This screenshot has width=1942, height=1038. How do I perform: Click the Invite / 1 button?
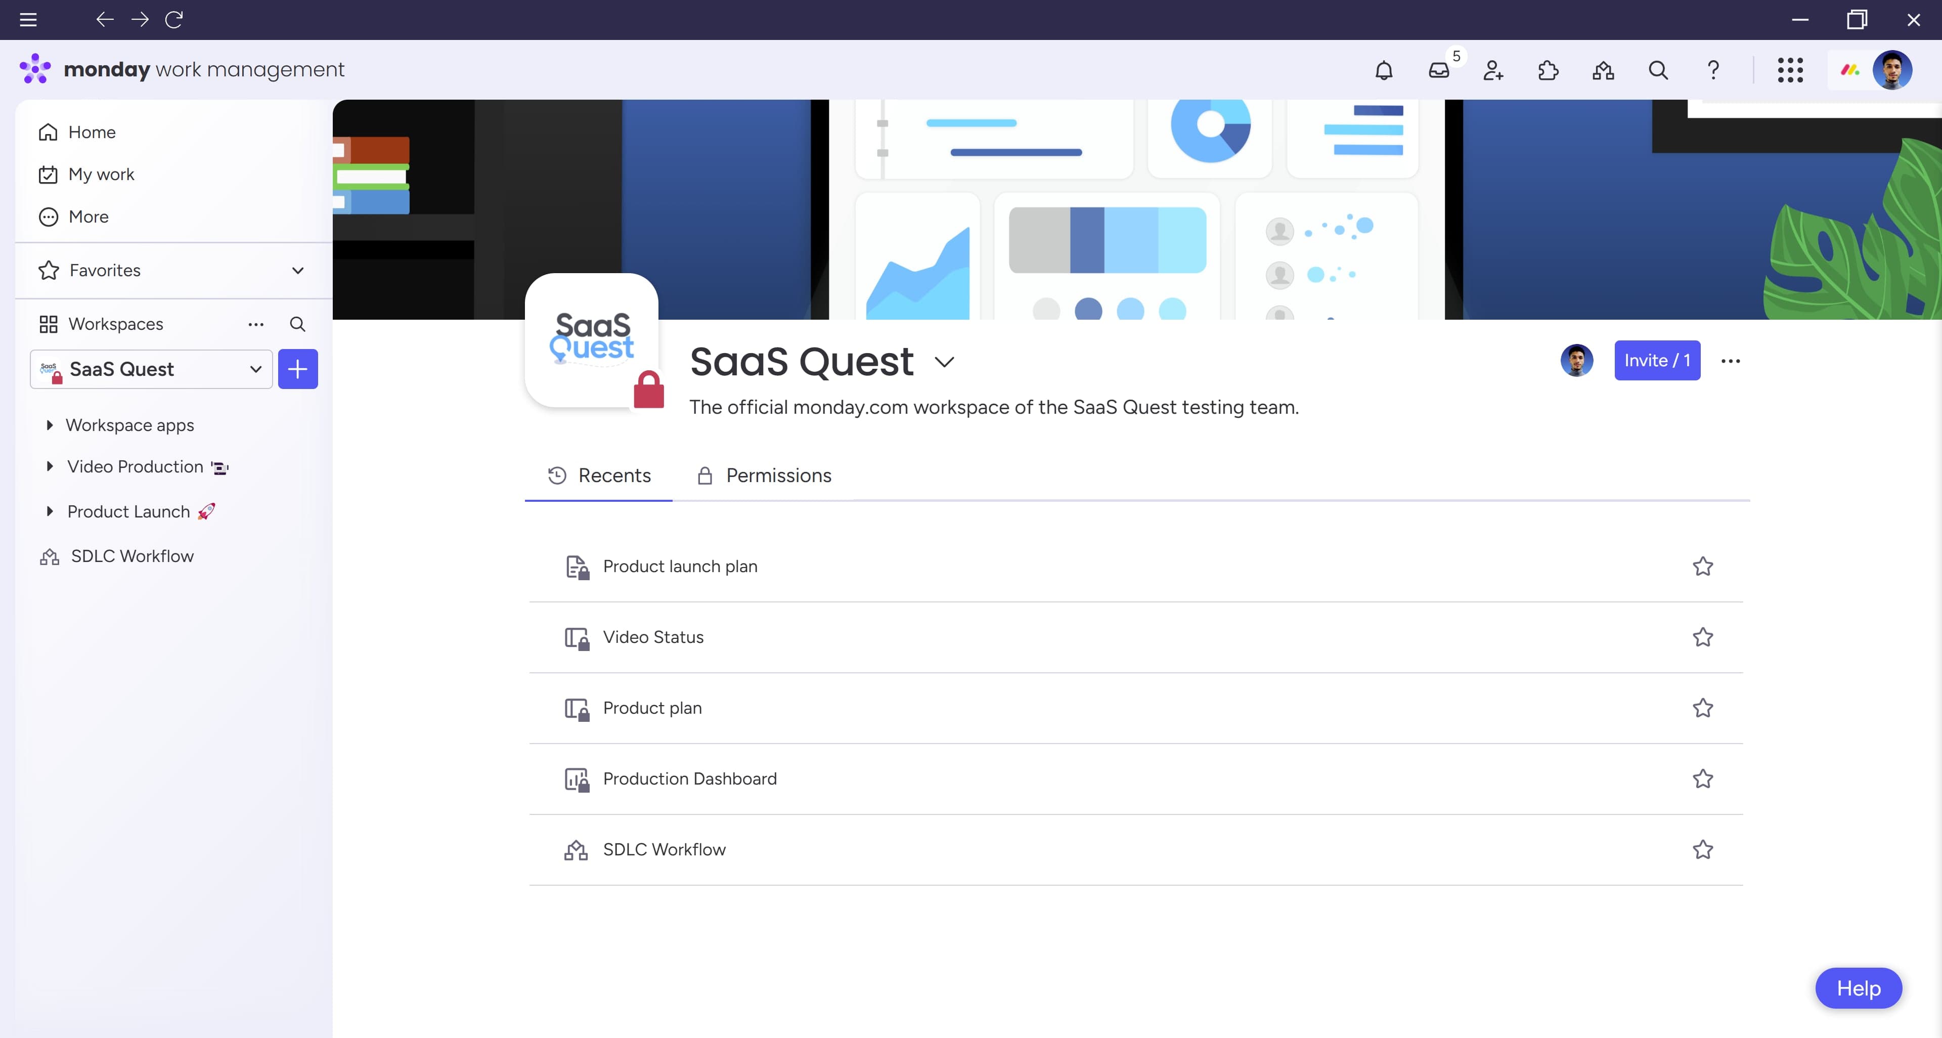[x=1657, y=360]
